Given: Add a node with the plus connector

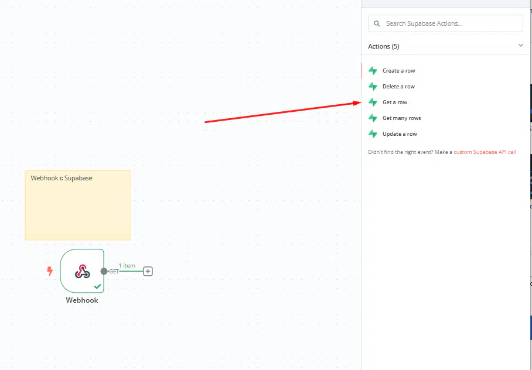Looking at the screenshot, I should pyautogui.click(x=148, y=271).
